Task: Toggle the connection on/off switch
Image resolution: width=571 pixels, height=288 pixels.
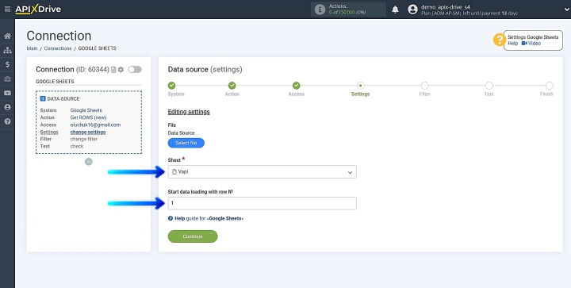Action: (135, 70)
